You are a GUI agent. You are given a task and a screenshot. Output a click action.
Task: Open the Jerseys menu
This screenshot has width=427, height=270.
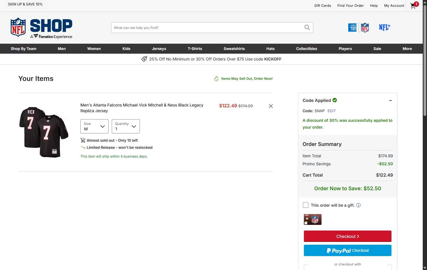(159, 49)
